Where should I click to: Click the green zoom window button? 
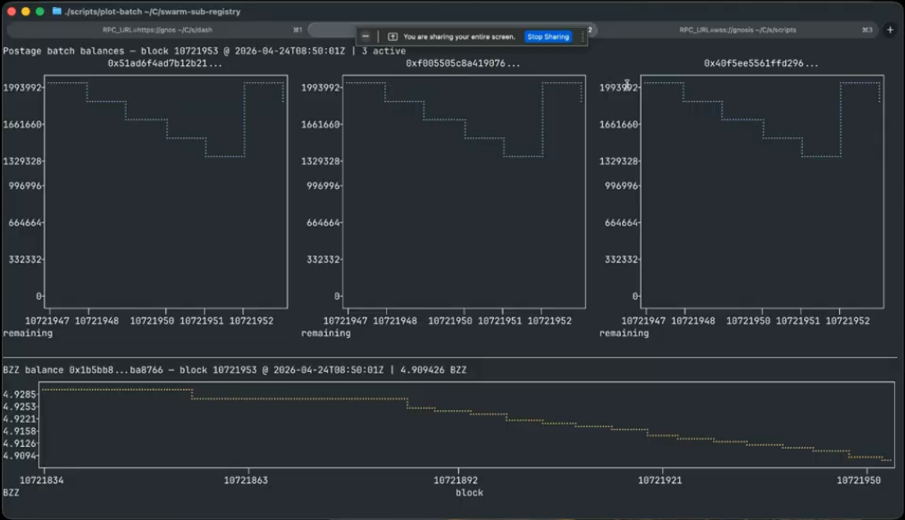pyautogui.click(x=40, y=11)
